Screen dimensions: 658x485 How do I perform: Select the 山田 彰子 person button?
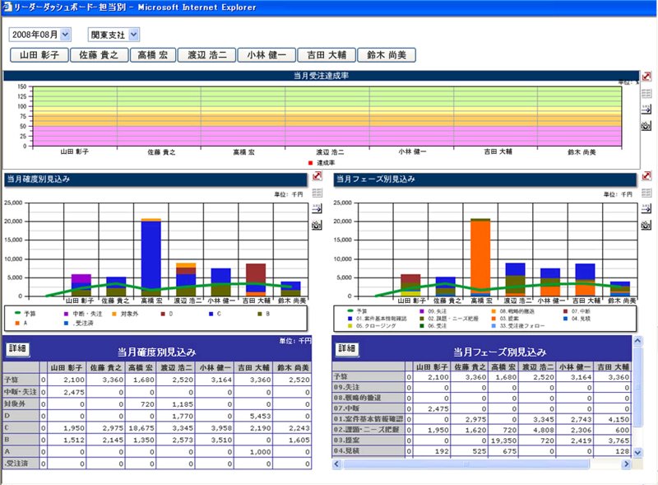click(39, 55)
